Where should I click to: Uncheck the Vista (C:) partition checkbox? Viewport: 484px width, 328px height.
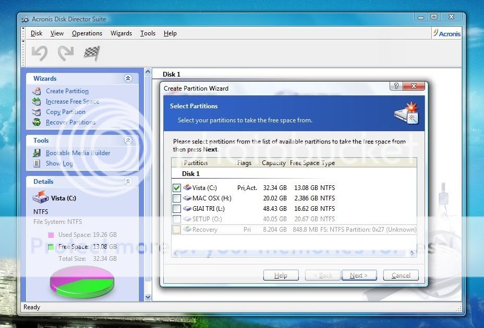(177, 188)
